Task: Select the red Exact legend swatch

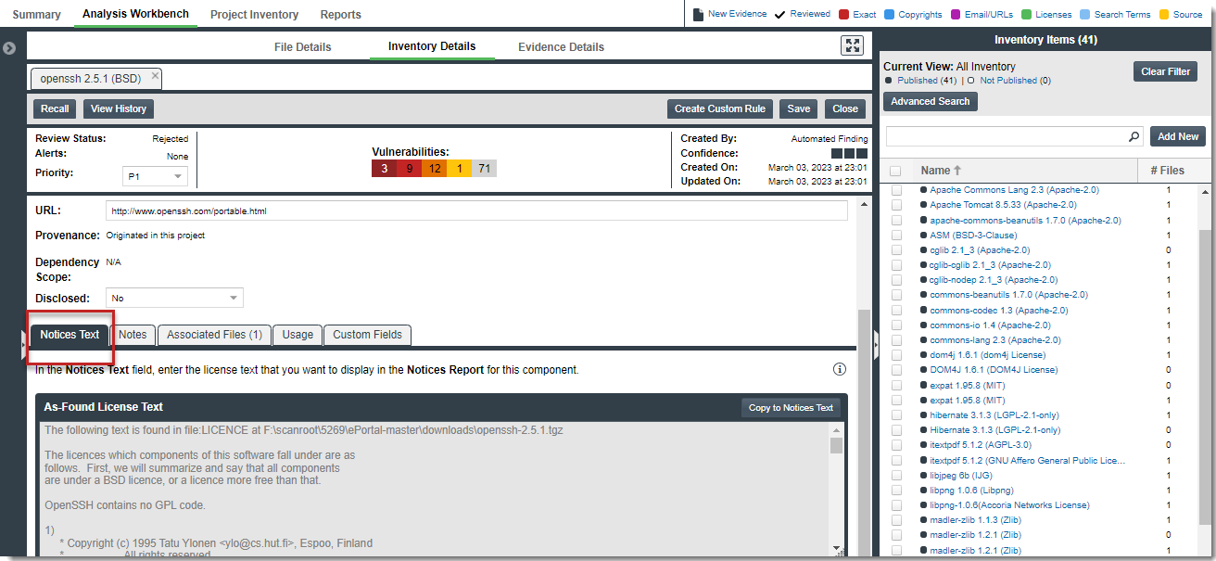Action: 843,14
